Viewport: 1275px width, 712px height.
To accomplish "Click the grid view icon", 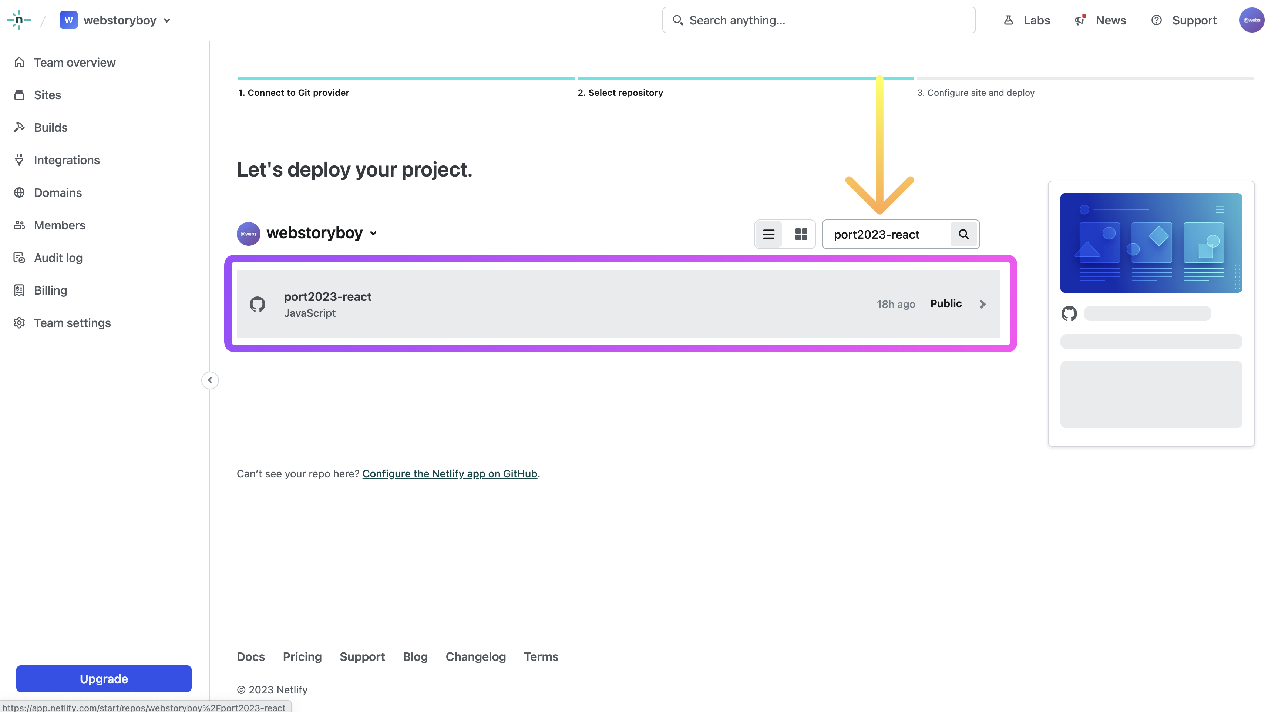I will (x=800, y=234).
